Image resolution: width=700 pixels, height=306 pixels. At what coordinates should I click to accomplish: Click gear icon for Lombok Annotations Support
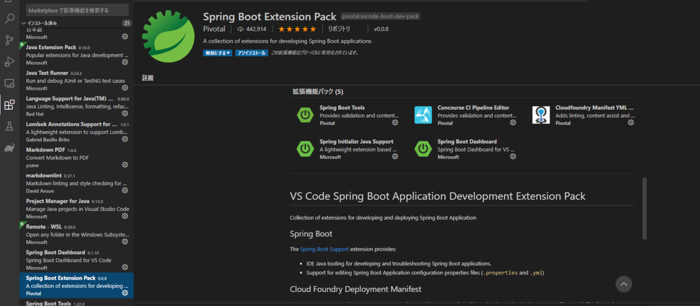(125, 139)
